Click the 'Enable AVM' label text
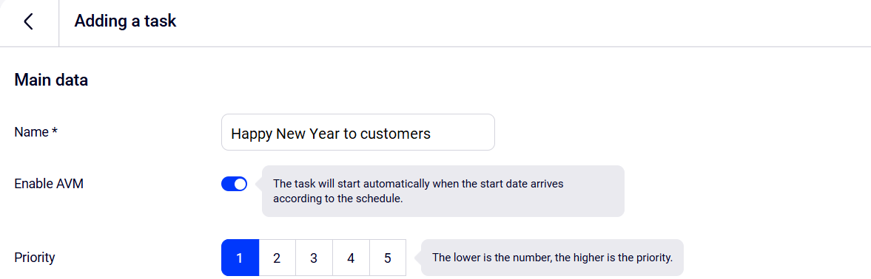 pos(49,184)
